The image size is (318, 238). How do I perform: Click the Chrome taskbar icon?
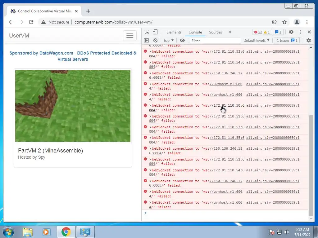[66, 232]
